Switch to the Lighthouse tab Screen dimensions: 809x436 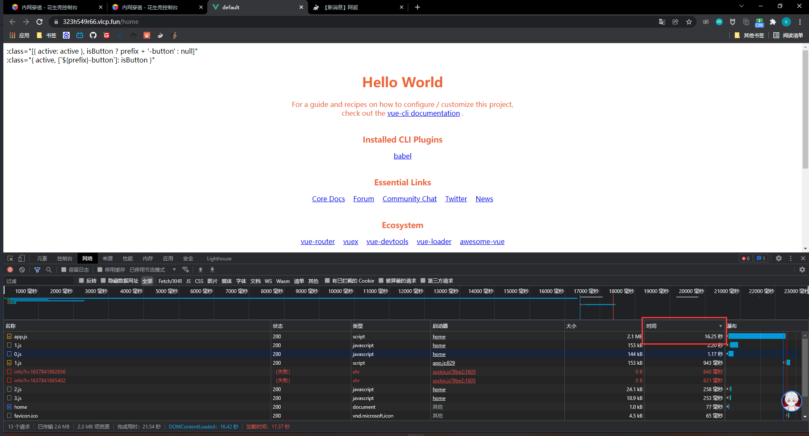click(219, 259)
